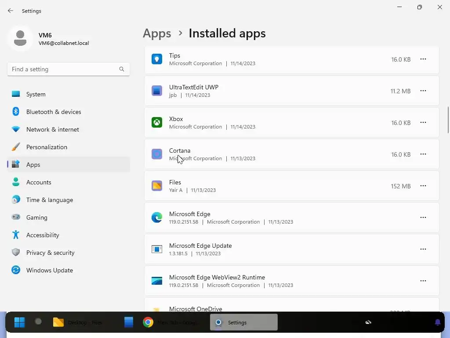450x338 pixels.
Task: Click the Files app icon in list
Action: click(x=157, y=186)
